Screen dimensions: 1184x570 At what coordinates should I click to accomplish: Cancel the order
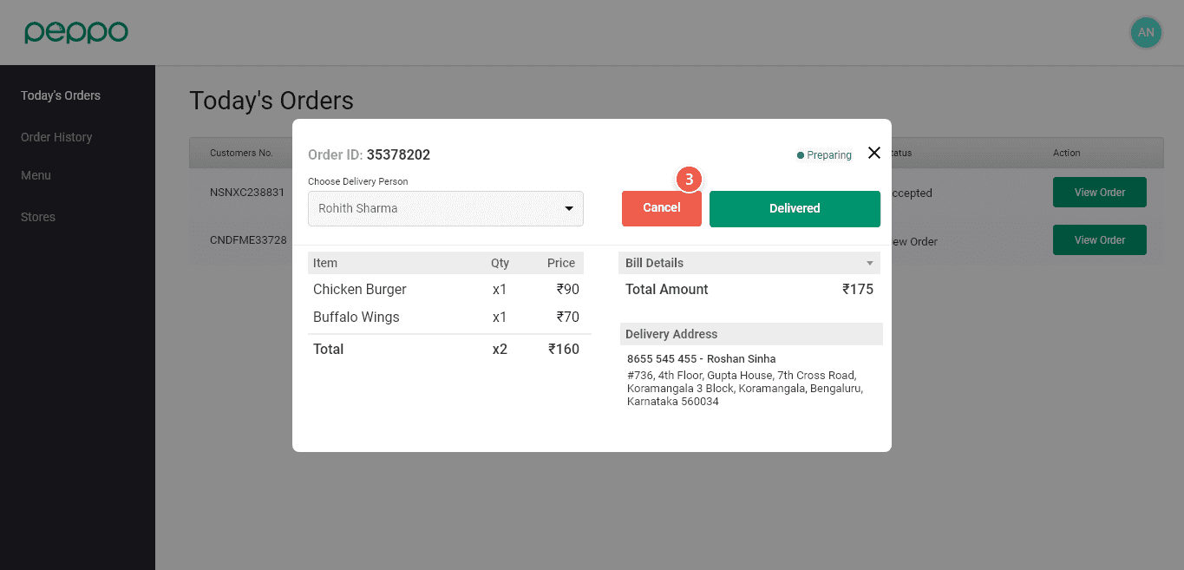pyautogui.click(x=661, y=209)
